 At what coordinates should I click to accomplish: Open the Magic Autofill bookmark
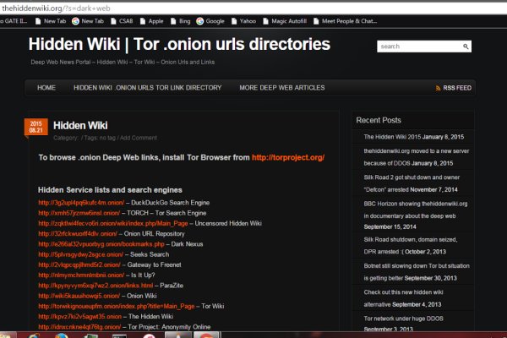[x=285, y=21]
